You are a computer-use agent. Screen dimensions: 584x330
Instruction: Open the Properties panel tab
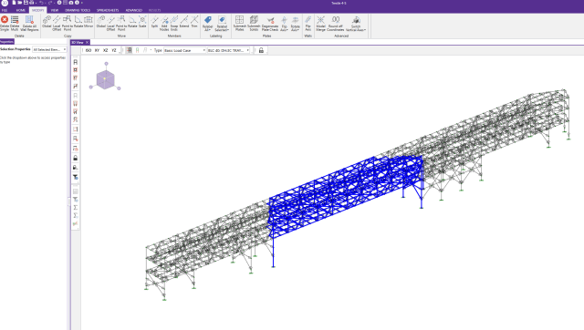tap(6, 42)
